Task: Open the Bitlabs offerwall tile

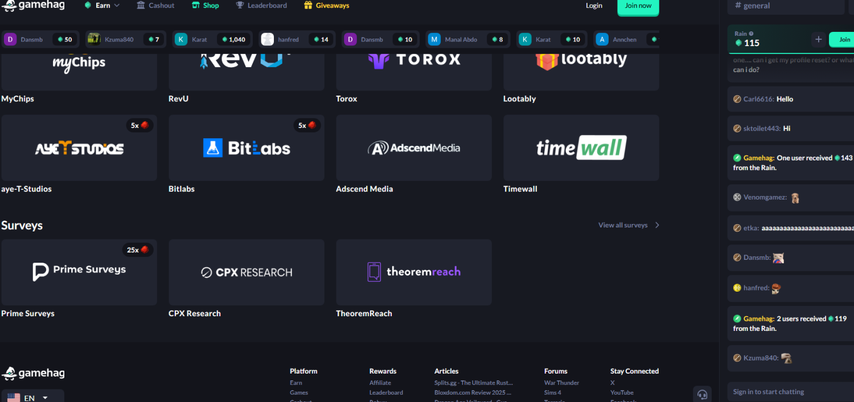Action: [x=247, y=148]
